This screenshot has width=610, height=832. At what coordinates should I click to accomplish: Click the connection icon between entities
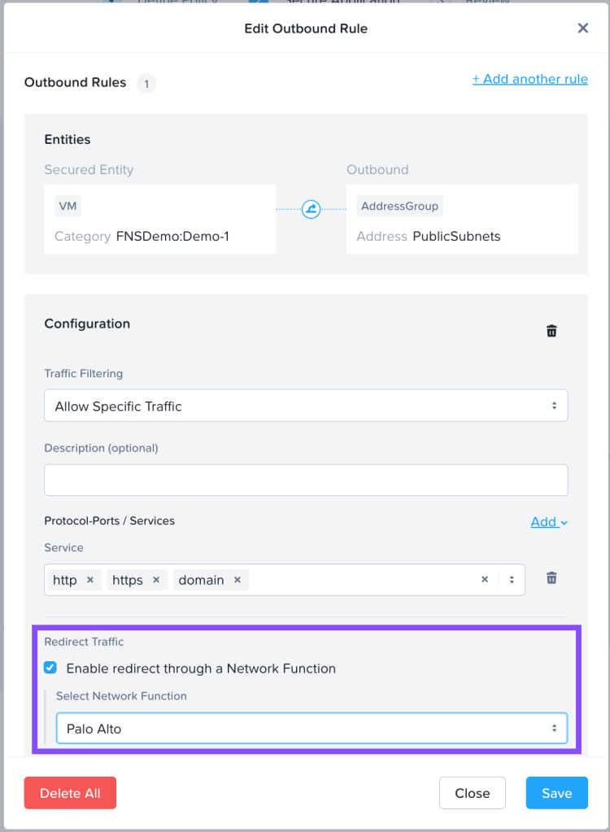310,210
